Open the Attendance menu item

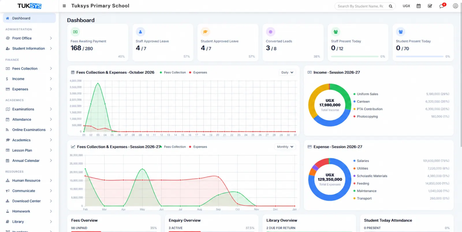pos(29,120)
